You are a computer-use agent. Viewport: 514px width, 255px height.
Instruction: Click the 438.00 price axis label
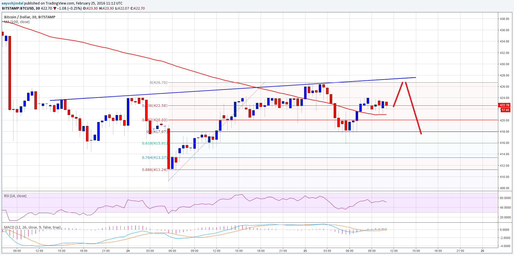(504, 19)
